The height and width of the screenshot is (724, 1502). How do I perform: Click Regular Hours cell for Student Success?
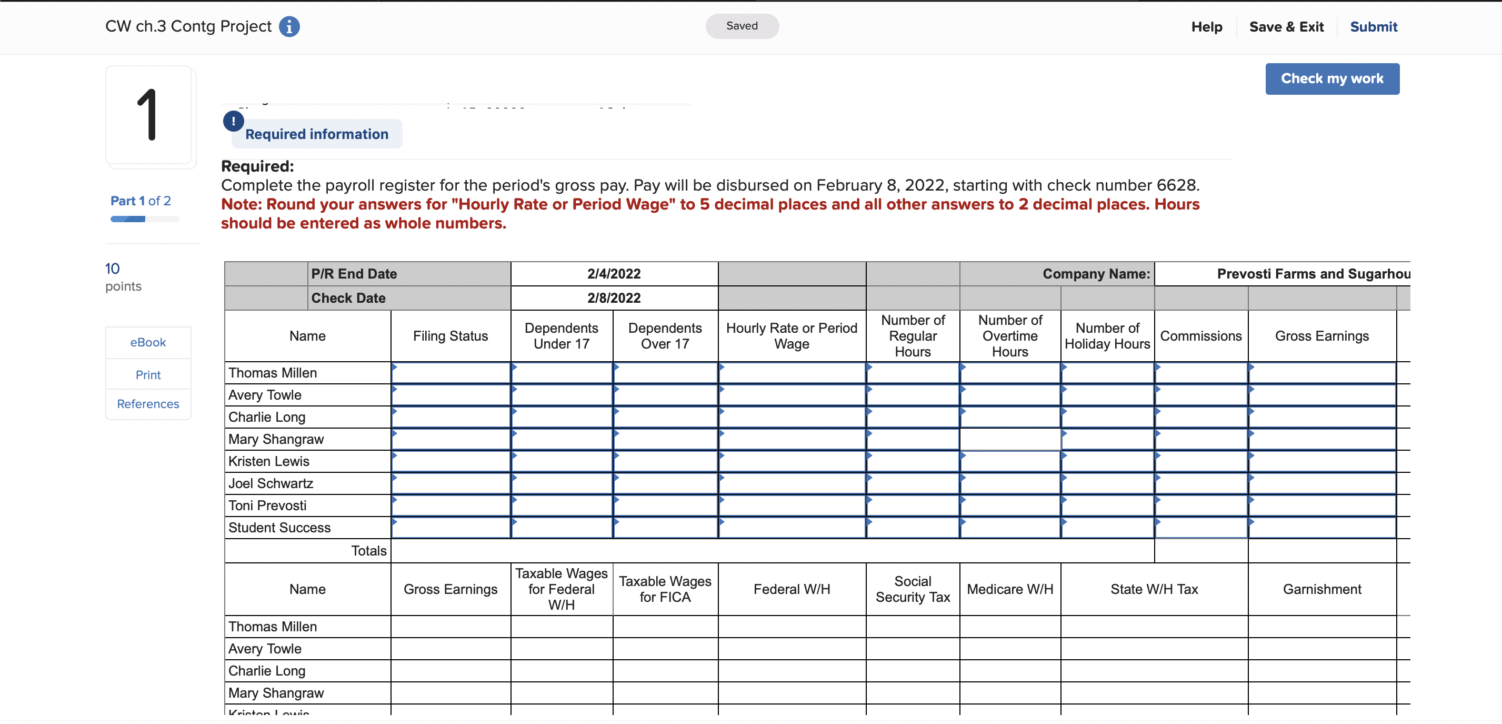point(913,528)
